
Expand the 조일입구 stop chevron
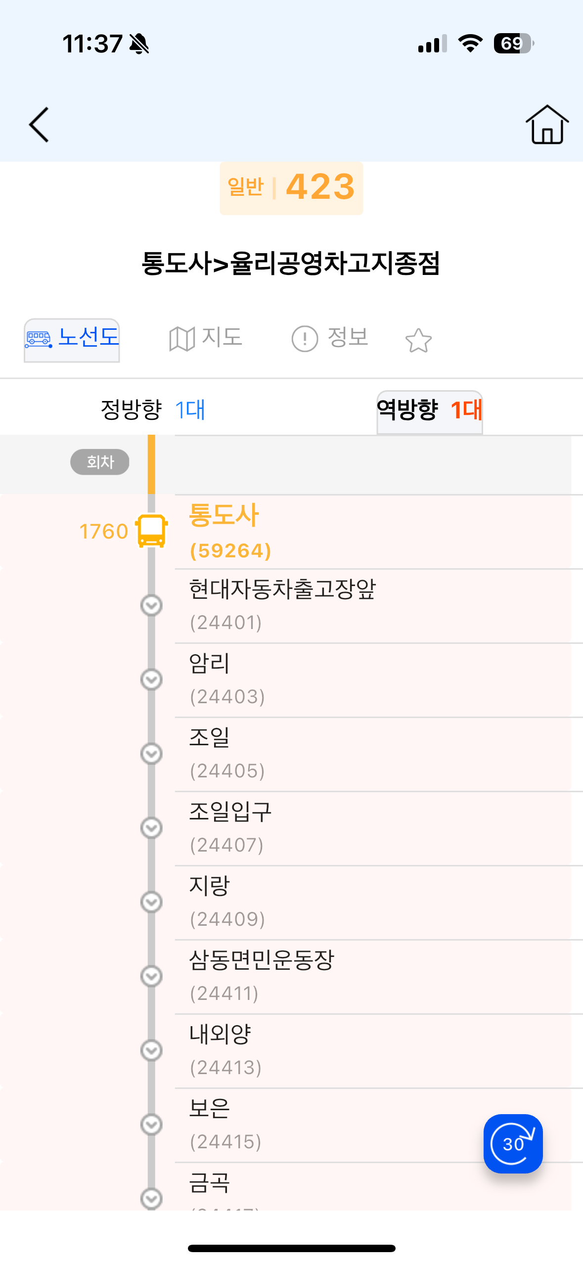tap(151, 828)
